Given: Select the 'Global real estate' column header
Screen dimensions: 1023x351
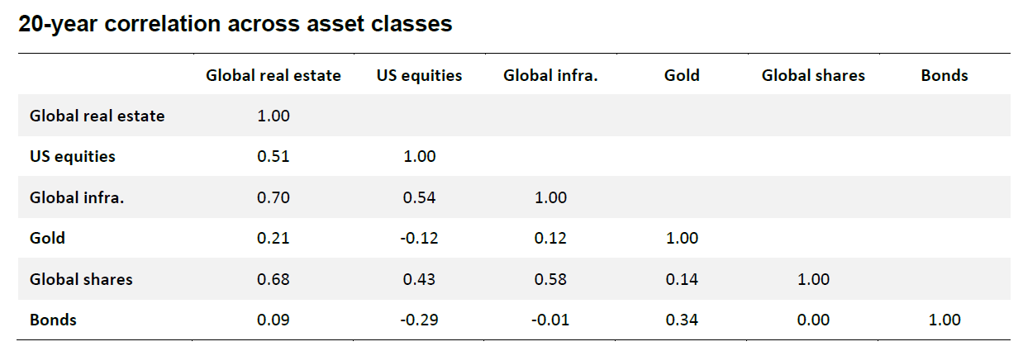Looking at the screenshot, I should [x=274, y=75].
